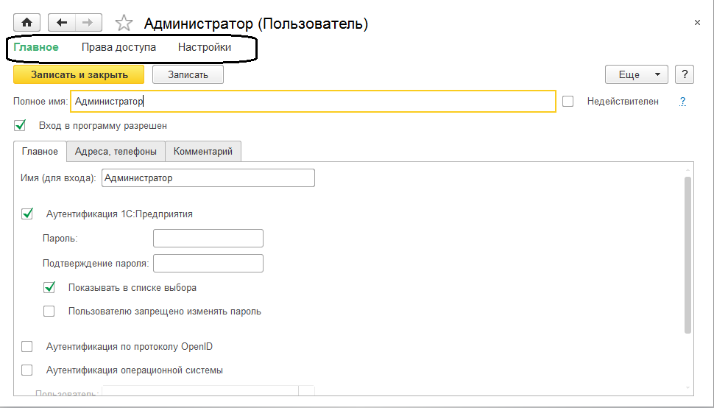Add to favorites with star icon
714x408 pixels.
124,24
